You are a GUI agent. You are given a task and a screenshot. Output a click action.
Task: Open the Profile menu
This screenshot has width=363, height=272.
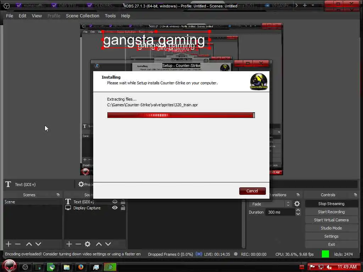click(54, 16)
